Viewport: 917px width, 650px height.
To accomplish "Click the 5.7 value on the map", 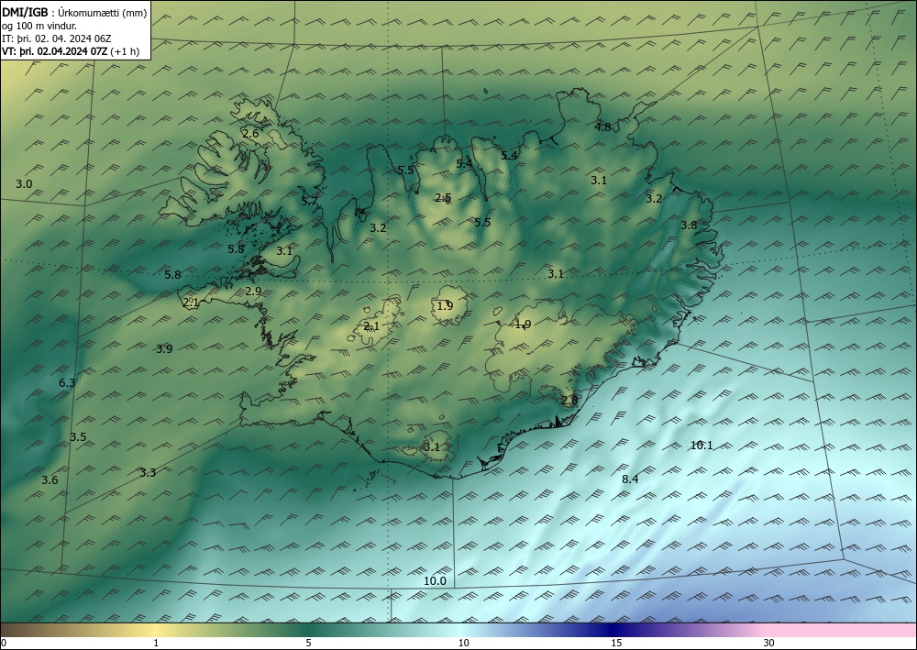I will tap(309, 202).
